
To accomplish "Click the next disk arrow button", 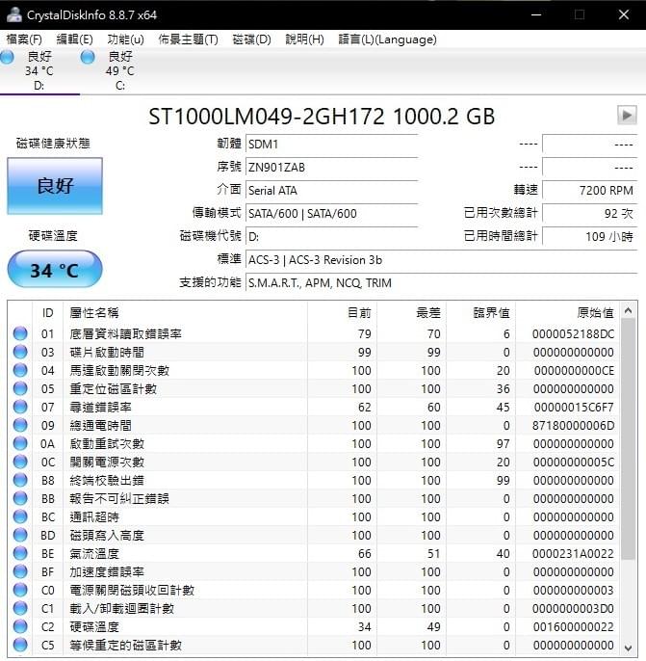I will click(x=627, y=115).
